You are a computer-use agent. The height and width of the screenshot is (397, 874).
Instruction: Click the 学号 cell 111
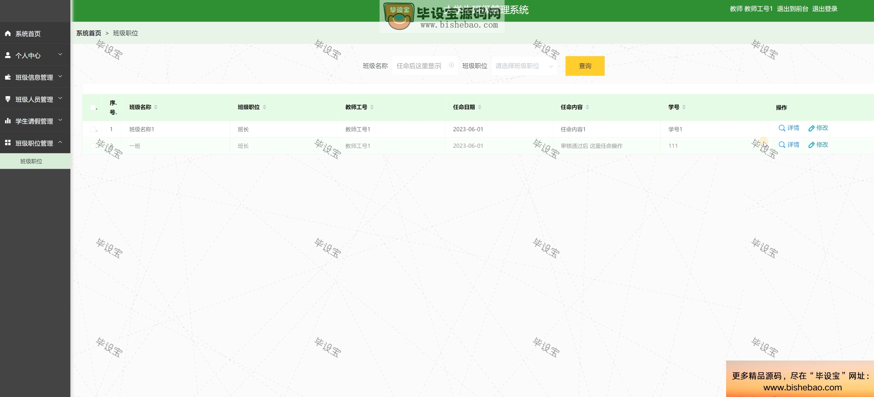point(673,146)
